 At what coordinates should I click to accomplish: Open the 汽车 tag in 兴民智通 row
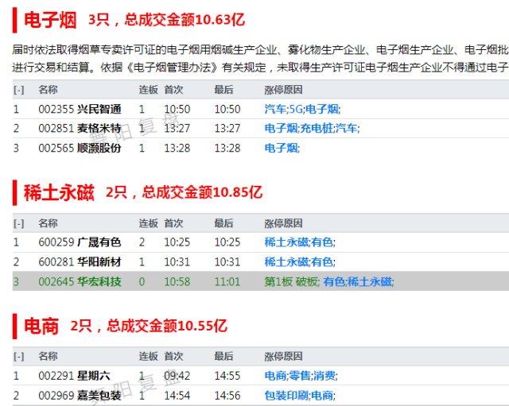(275, 109)
